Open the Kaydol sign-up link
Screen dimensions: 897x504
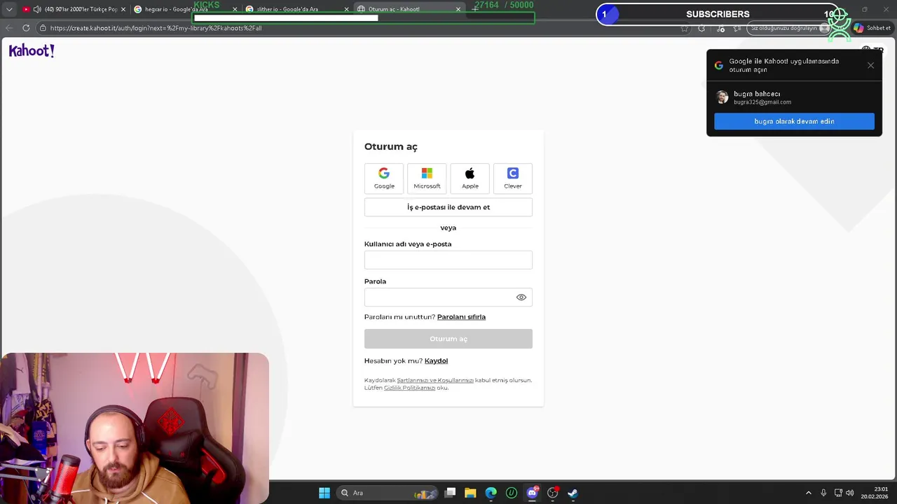click(x=436, y=361)
